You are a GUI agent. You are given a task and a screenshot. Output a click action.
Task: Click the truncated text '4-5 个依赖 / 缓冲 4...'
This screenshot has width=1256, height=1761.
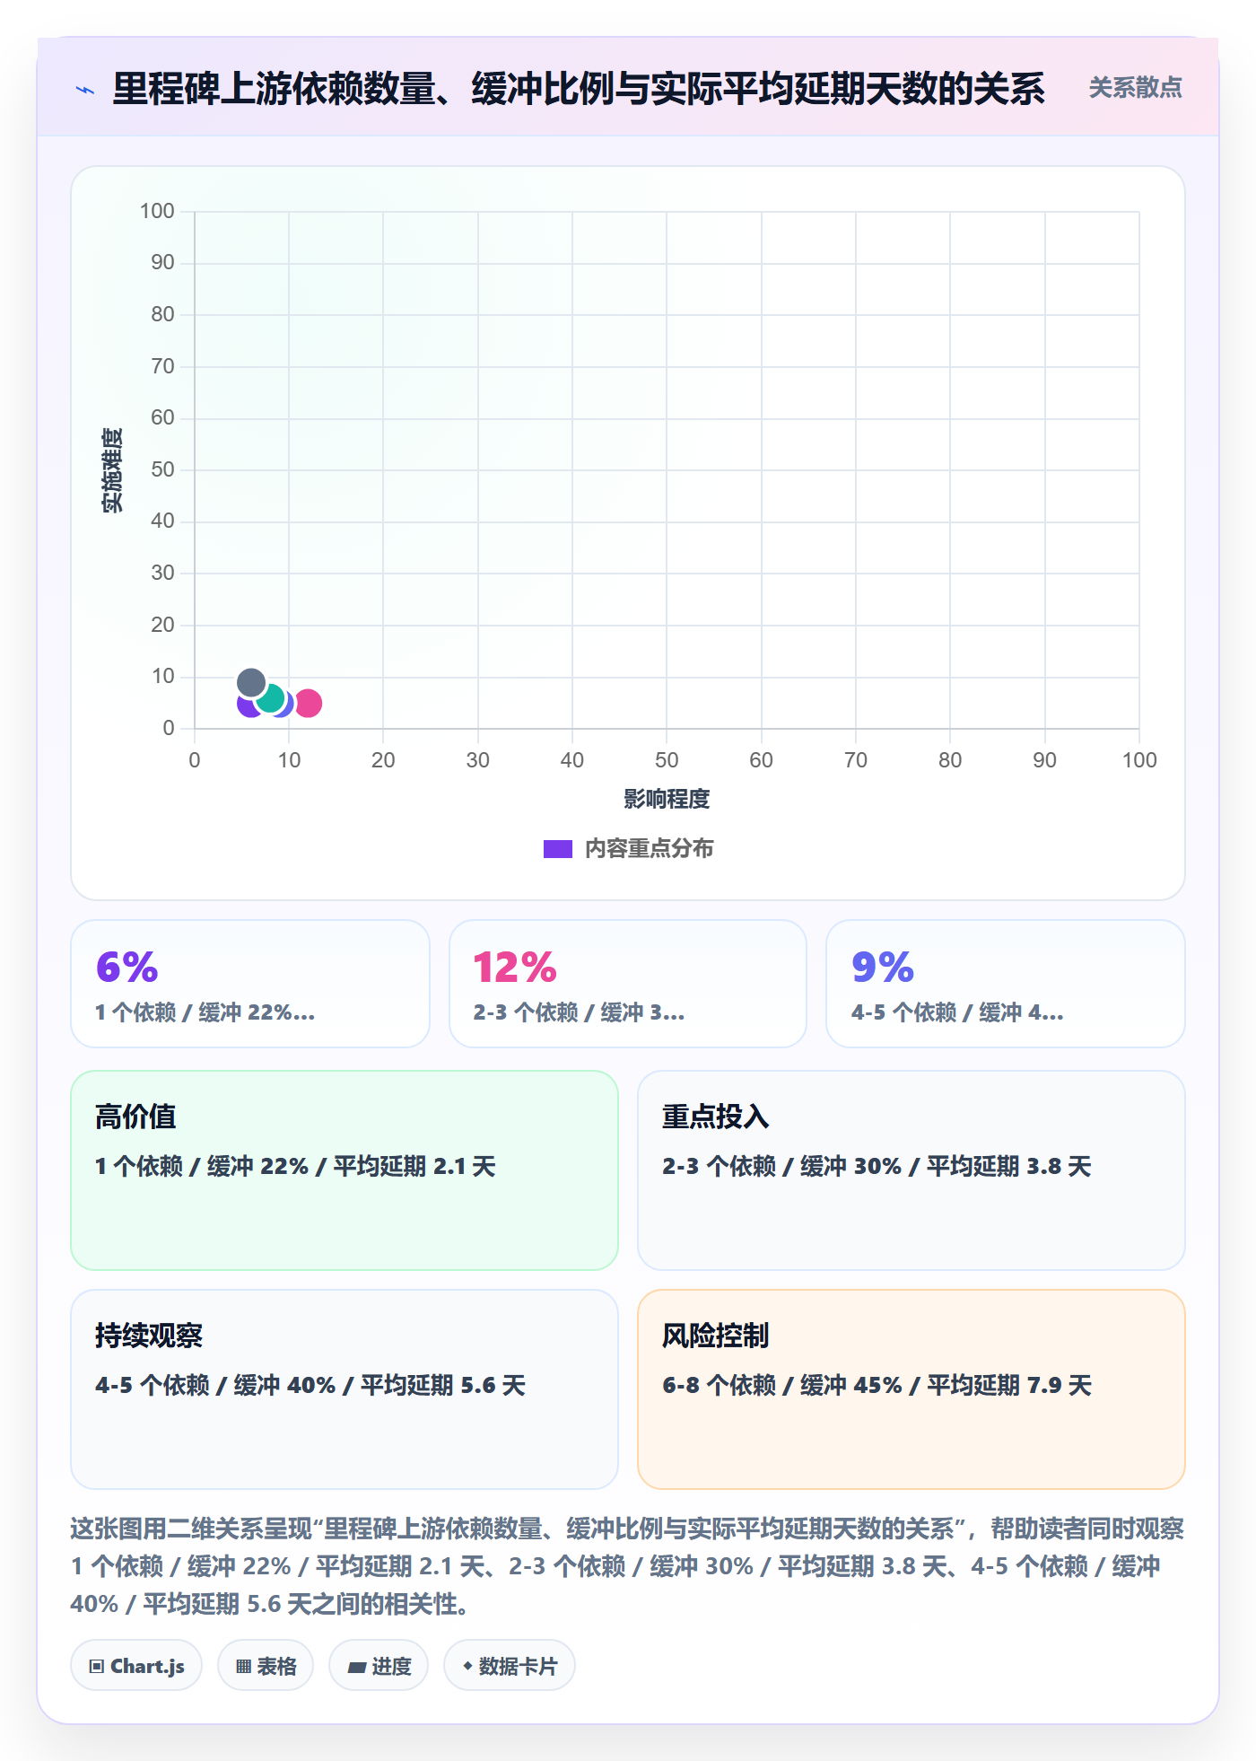pos(958,1012)
